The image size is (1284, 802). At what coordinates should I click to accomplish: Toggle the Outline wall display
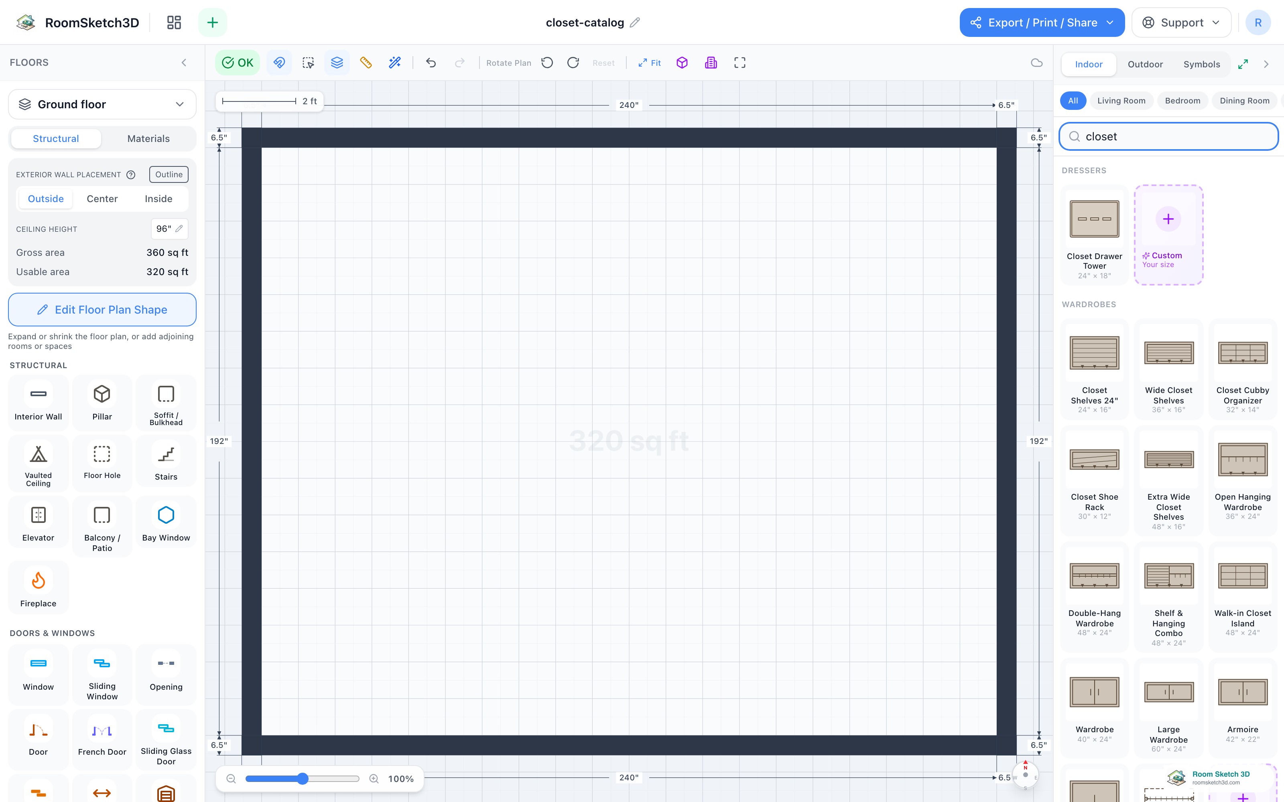tap(169, 174)
